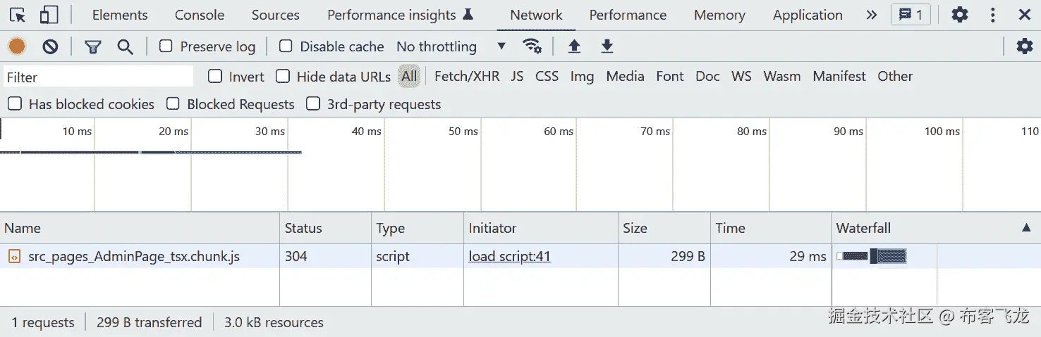Clear the network log

tap(50, 46)
